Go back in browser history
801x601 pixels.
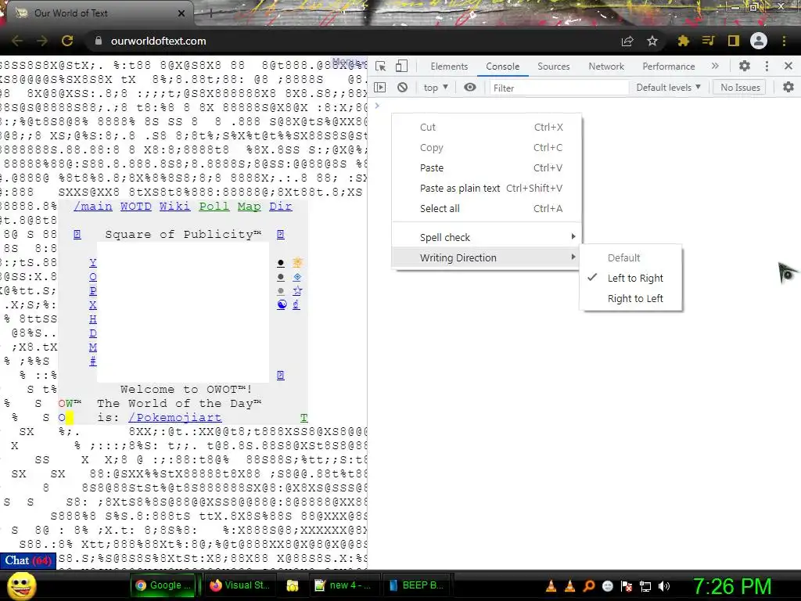coord(17,41)
